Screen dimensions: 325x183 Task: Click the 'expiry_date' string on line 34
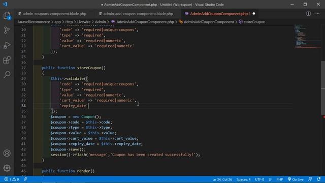pos(74,106)
